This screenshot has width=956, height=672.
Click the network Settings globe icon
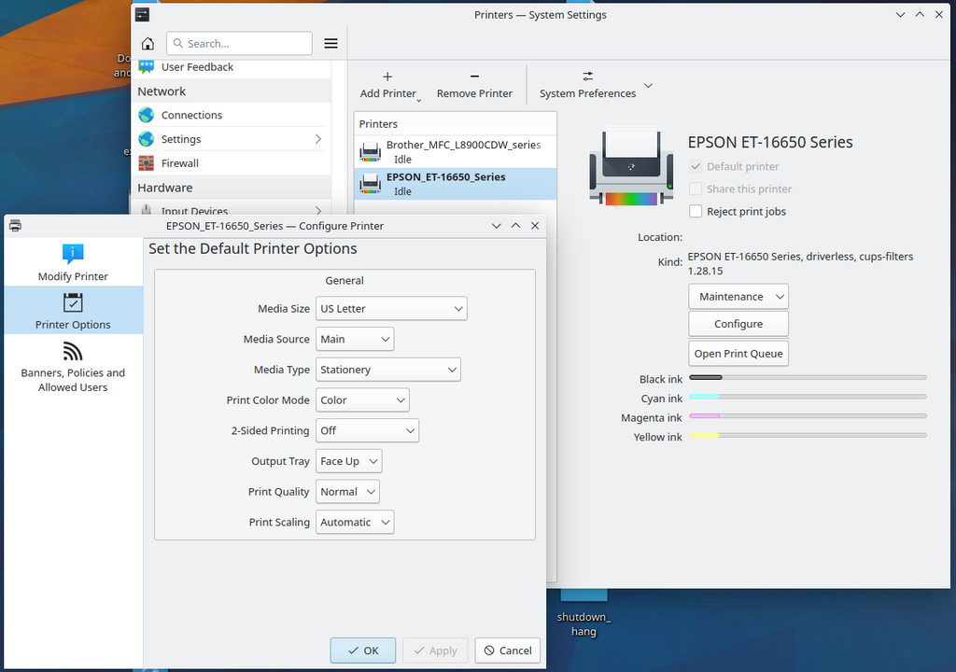pos(147,139)
